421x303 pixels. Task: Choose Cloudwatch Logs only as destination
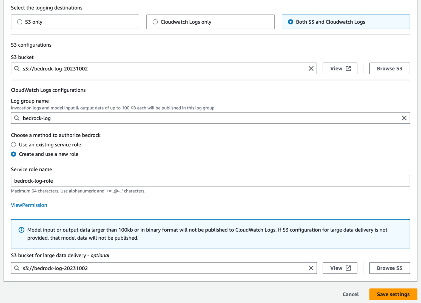point(155,22)
